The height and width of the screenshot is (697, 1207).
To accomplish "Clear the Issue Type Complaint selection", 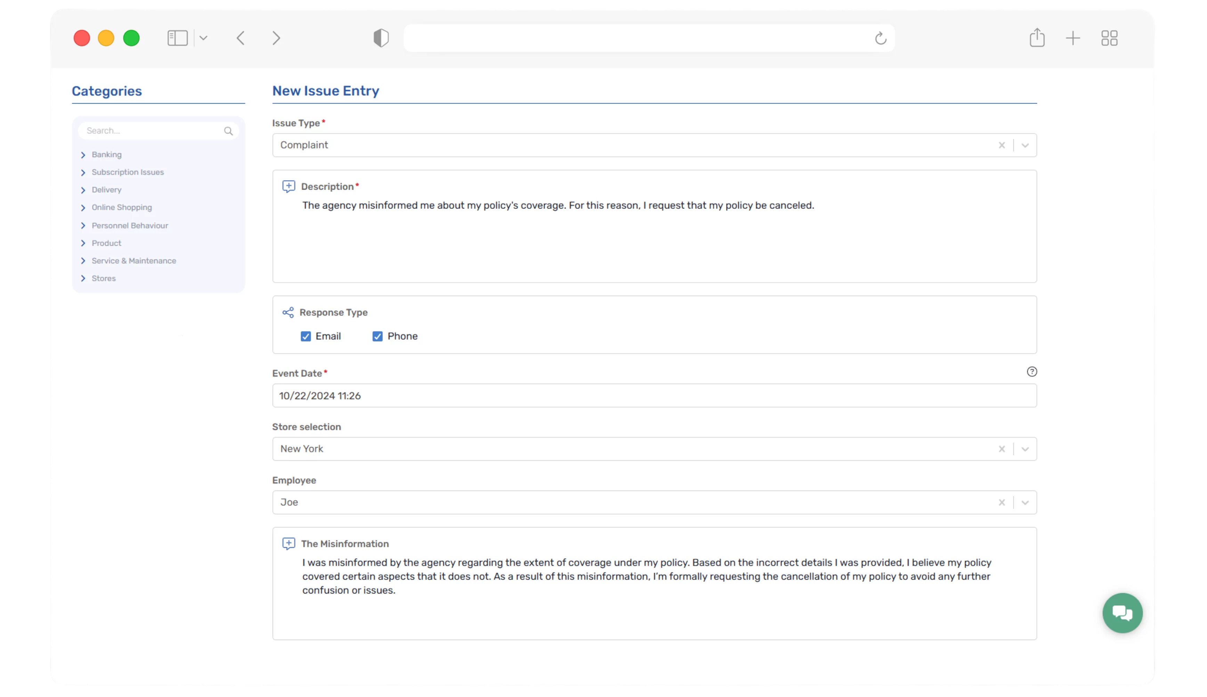I will 1001,145.
